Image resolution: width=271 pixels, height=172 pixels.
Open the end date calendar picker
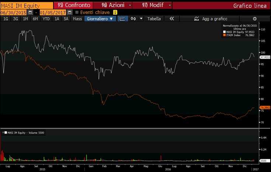click(x=69, y=12)
